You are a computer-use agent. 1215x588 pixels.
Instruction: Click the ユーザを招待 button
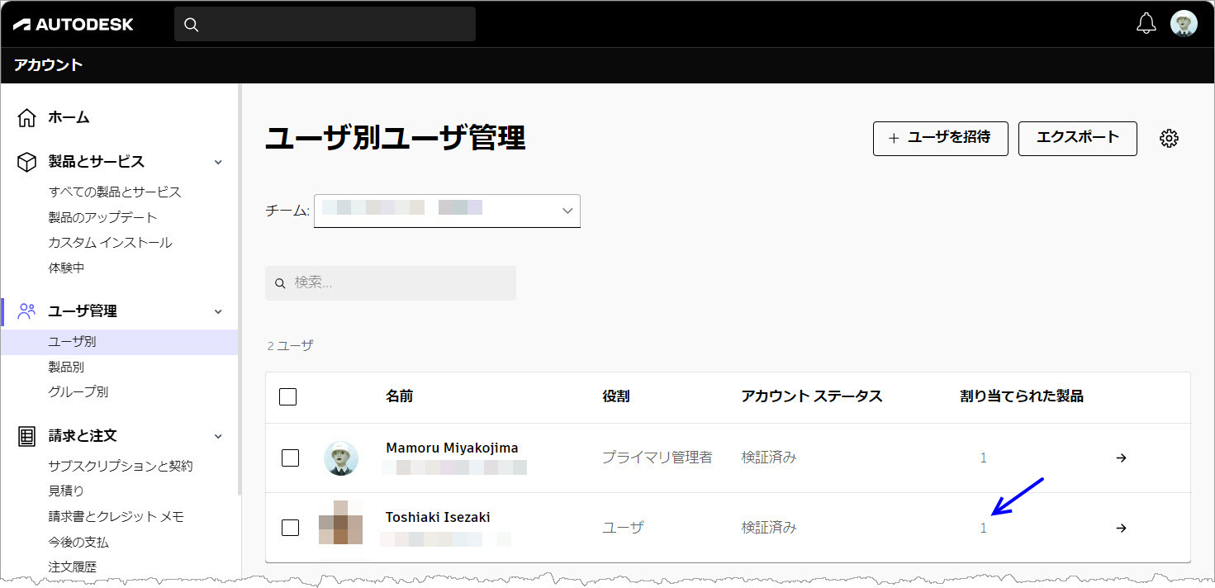click(x=940, y=139)
